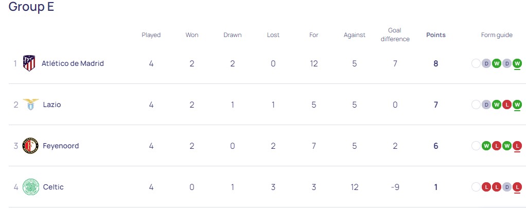The image size is (526, 208).
Task: Open the Celtic team link
Action: [54, 187]
